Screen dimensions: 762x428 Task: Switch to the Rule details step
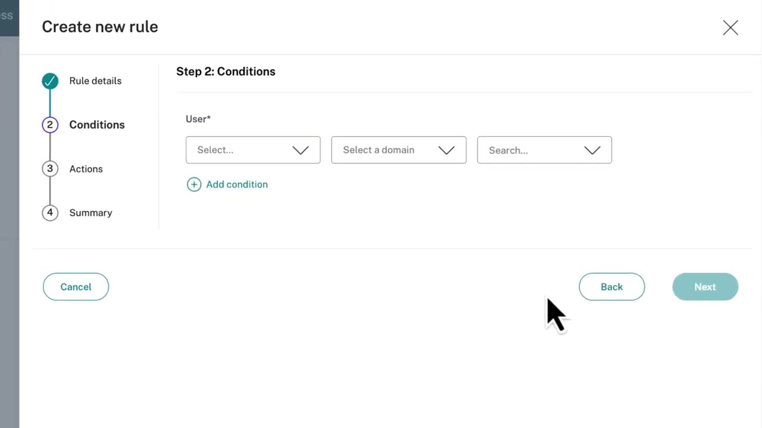[x=95, y=81]
